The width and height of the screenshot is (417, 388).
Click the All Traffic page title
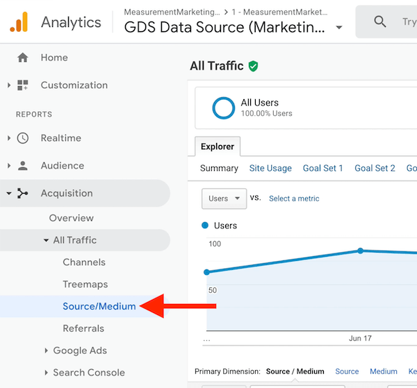point(217,66)
